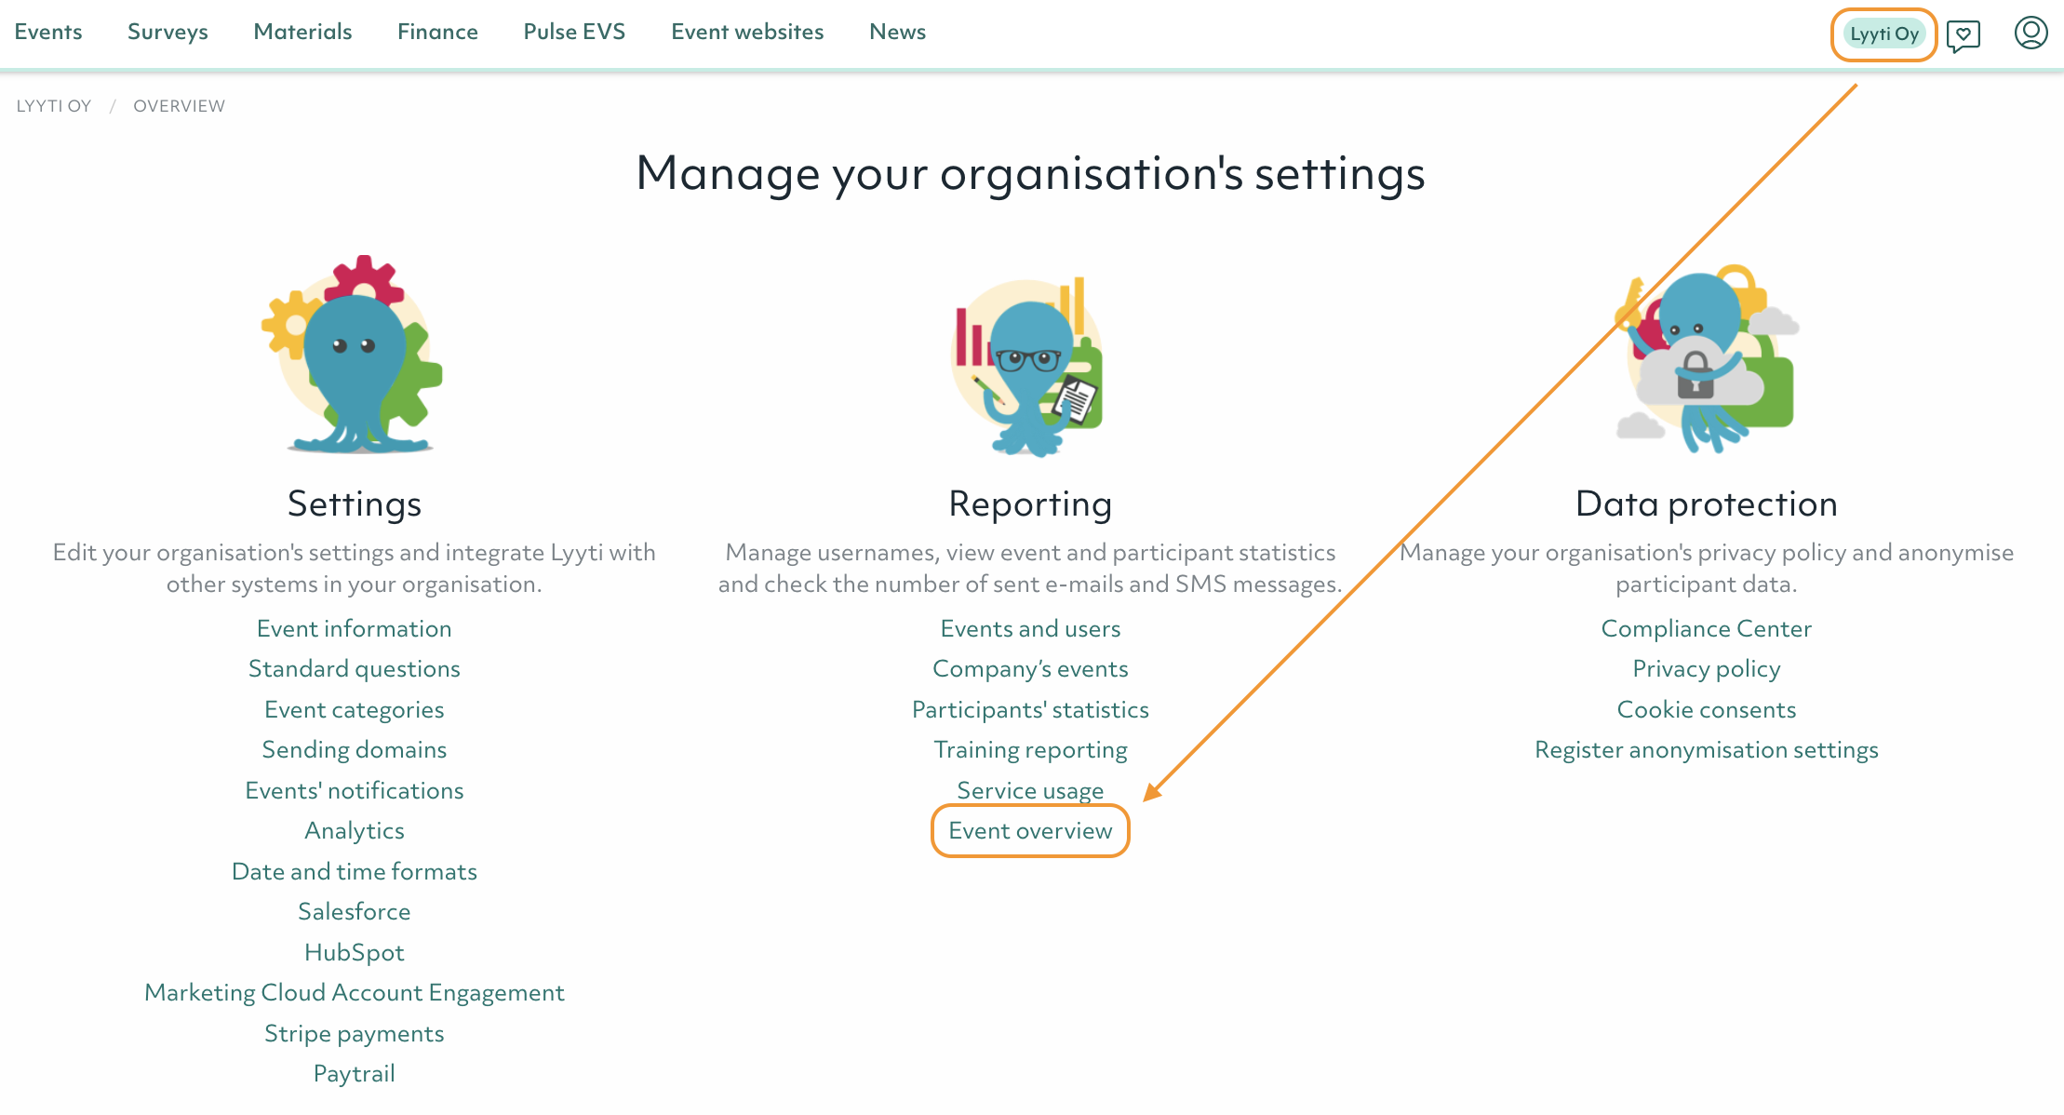Click the Data protection padlock illustration
The width and height of the screenshot is (2064, 1115).
[1706, 361]
